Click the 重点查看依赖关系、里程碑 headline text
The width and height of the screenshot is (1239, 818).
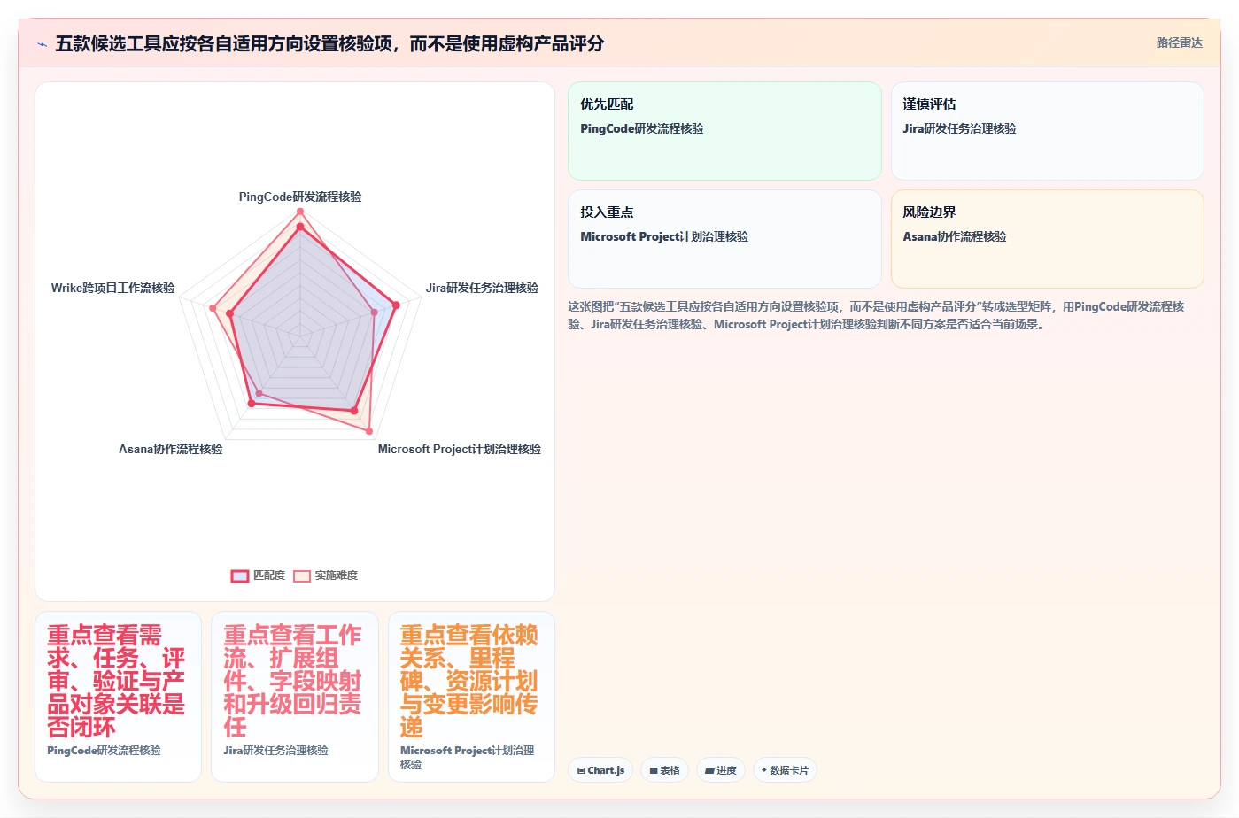[x=469, y=681]
